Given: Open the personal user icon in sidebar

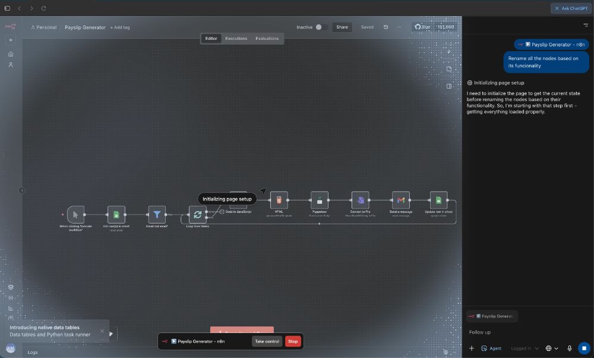Looking at the screenshot, I should 11,65.
